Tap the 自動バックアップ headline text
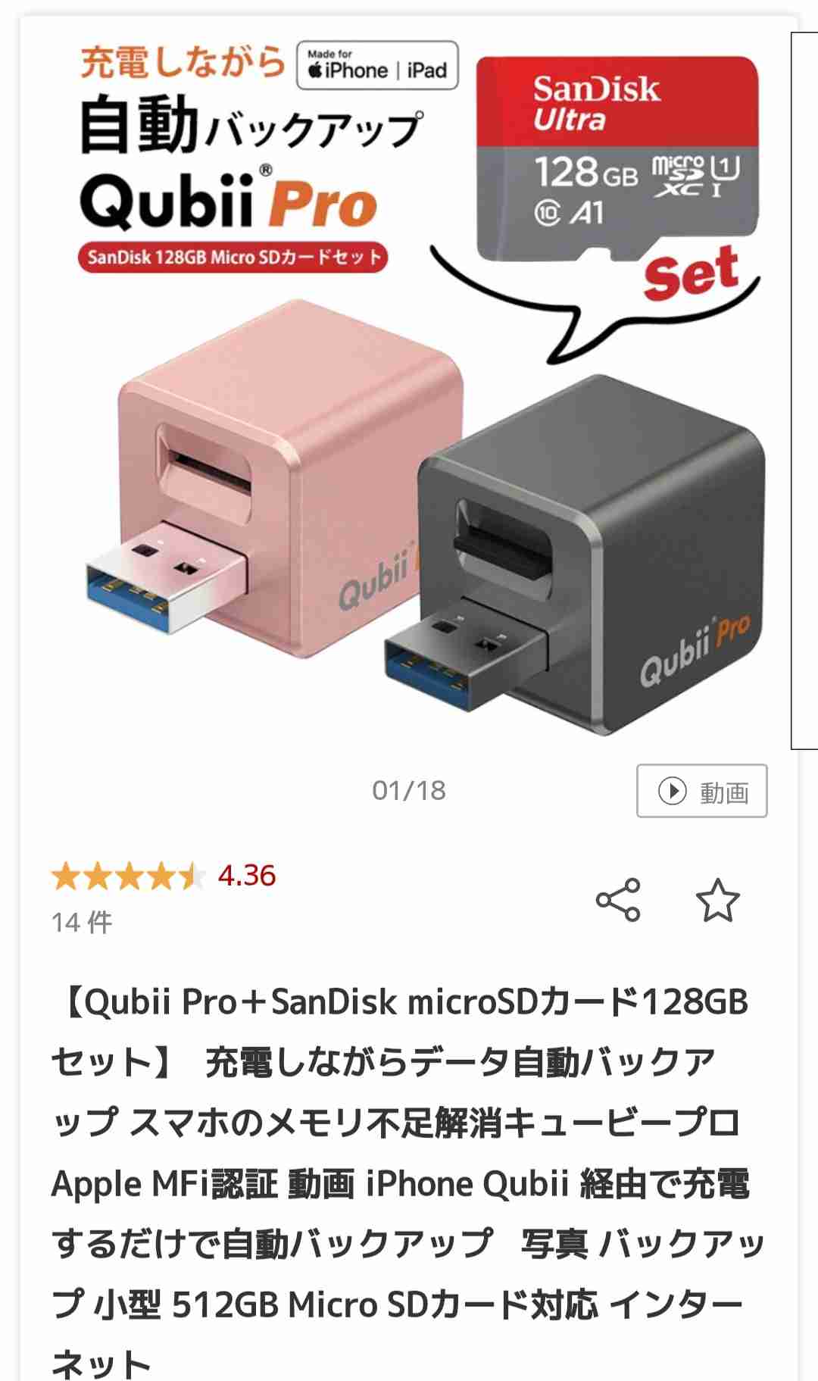The height and width of the screenshot is (1381, 818). [x=251, y=125]
